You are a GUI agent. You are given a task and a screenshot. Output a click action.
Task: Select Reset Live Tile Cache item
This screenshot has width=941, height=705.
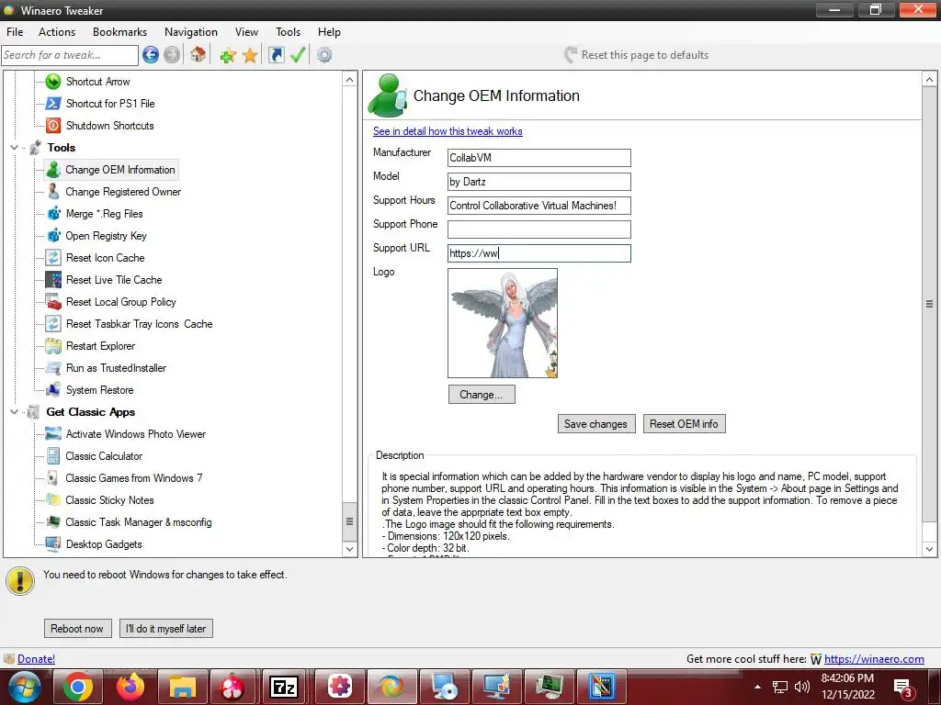(x=114, y=280)
